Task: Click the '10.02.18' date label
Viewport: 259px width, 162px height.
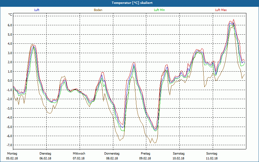Action: [178, 158]
